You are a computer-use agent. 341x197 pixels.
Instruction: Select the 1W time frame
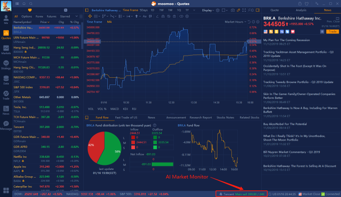pos(161,10)
